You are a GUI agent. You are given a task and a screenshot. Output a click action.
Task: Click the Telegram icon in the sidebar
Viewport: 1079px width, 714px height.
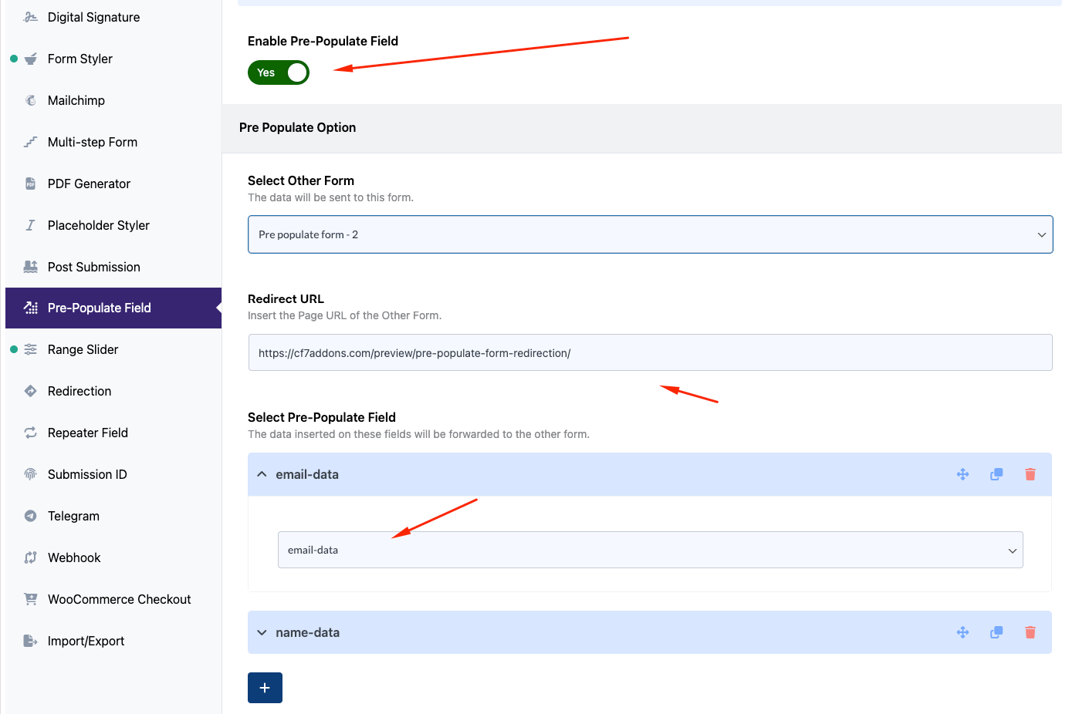[29, 516]
